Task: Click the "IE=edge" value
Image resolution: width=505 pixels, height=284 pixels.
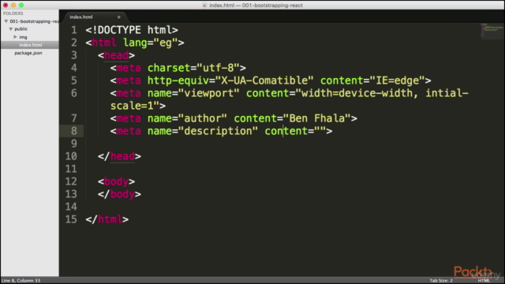Action: click(398, 80)
